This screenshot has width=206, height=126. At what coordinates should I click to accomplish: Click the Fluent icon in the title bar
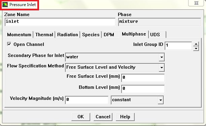pyautogui.click(x=5, y=5)
